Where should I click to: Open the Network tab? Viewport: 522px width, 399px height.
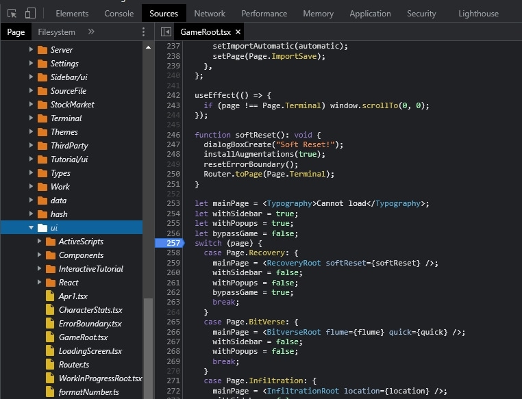click(210, 14)
